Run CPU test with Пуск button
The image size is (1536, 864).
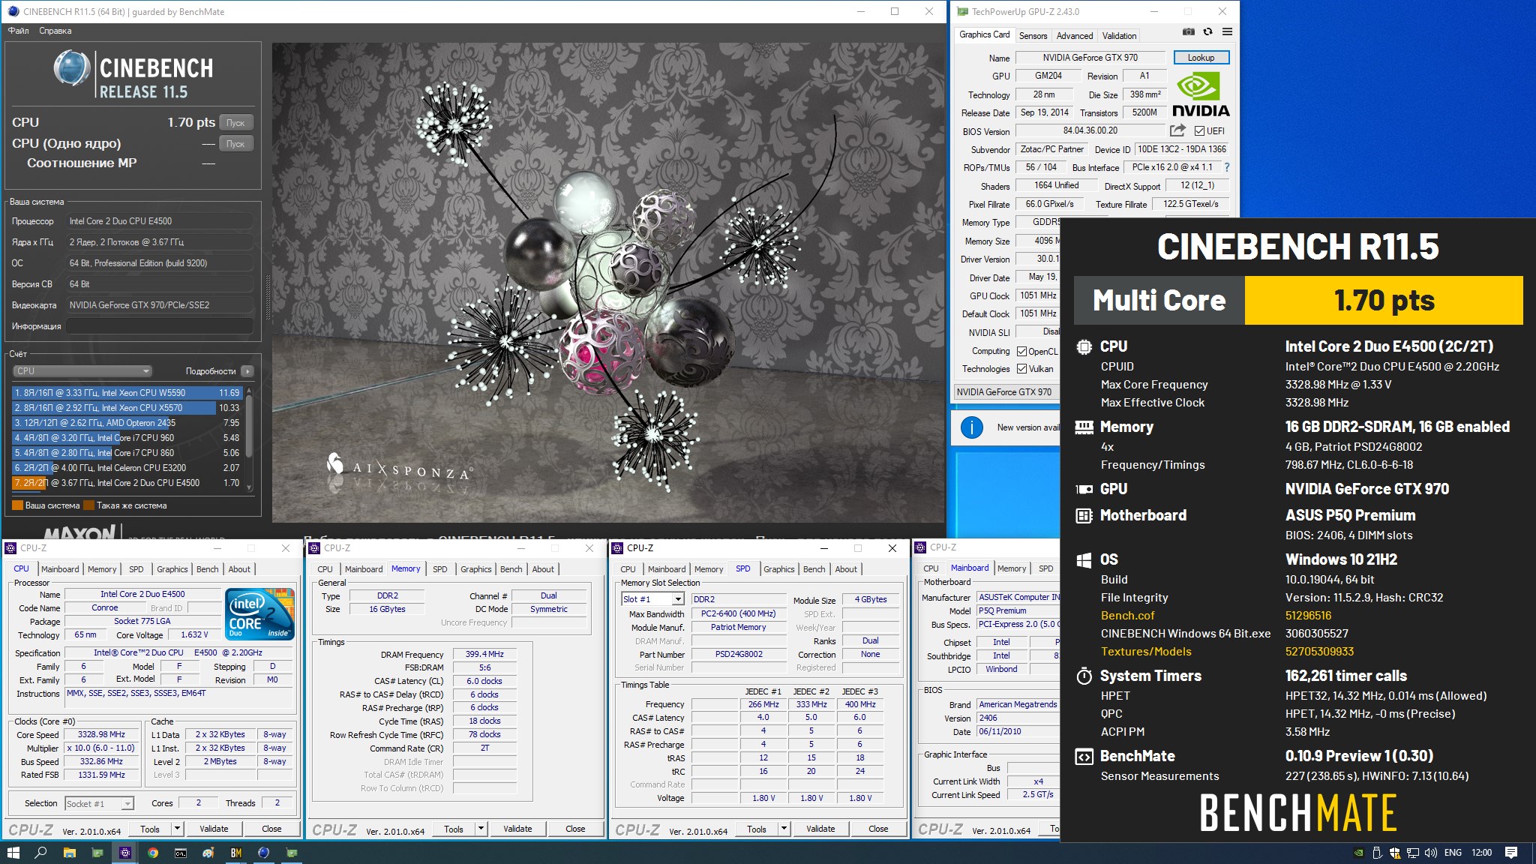(x=235, y=122)
